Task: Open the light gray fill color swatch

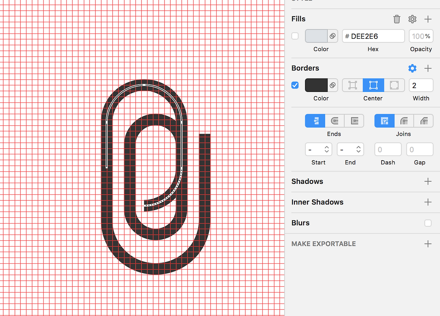Action: coord(316,36)
